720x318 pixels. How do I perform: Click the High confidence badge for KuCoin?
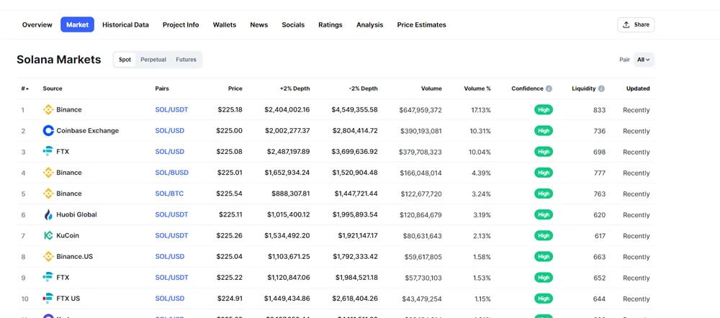click(544, 235)
